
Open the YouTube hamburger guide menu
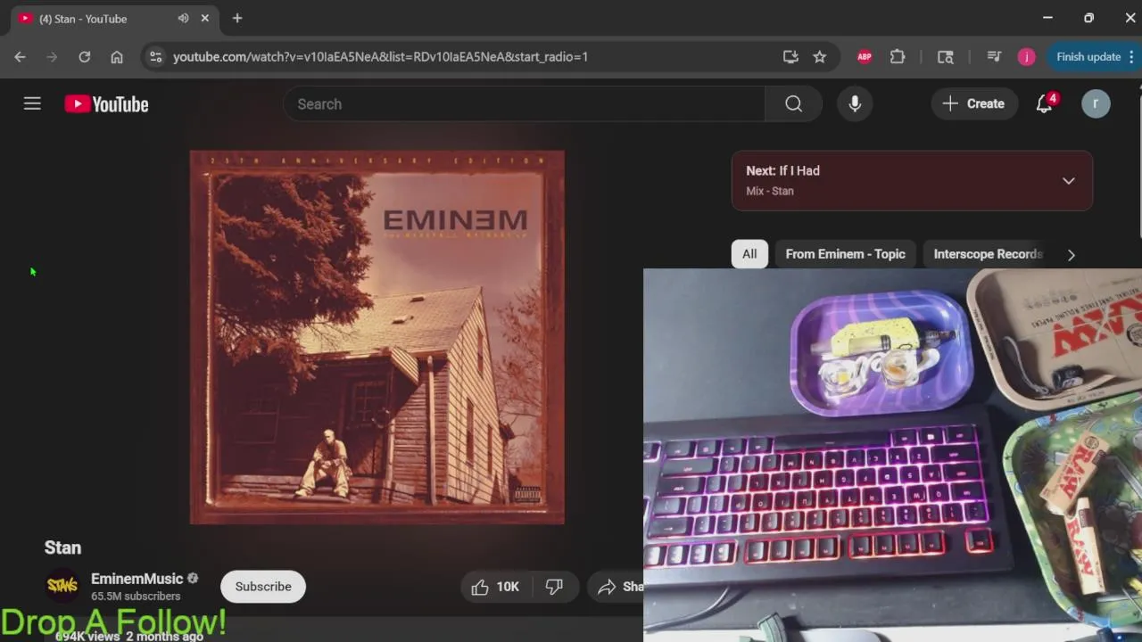32,103
